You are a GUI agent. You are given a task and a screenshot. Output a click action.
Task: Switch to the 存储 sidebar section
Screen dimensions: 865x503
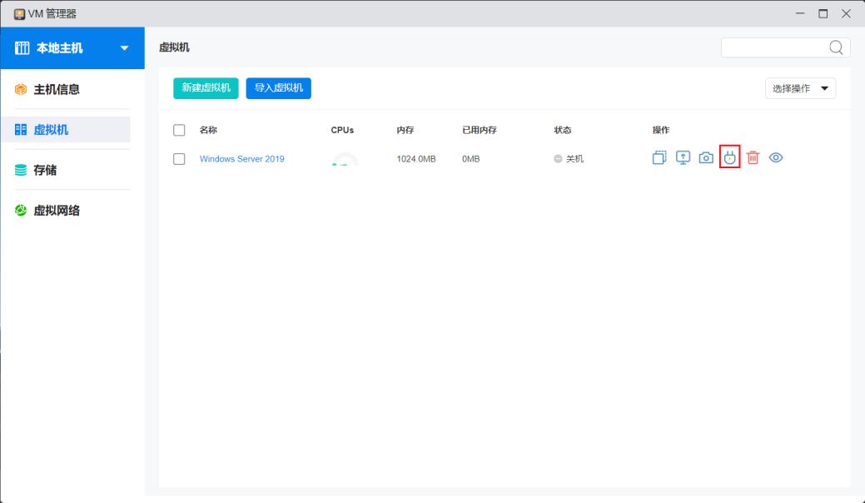[45, 170]
